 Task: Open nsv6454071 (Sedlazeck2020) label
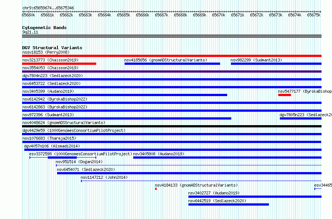click(x=86, y=169)
